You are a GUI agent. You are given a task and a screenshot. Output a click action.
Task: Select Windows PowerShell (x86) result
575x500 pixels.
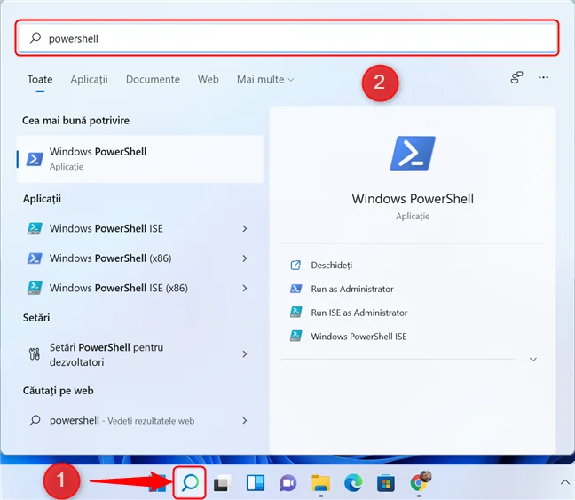110,258
